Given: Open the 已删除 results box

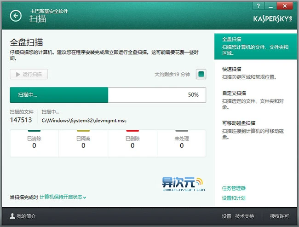Looking at the screenshot, I should coord(132,143).
